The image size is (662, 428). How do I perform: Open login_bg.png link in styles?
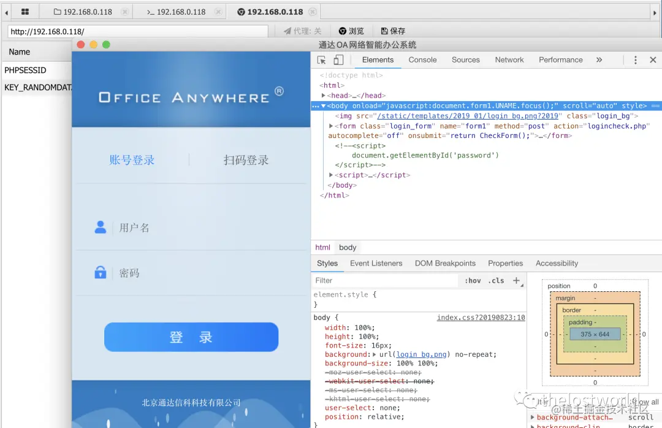coord(421,354)
